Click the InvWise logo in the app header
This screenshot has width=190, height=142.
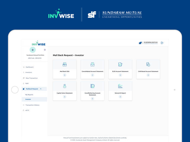(39, 43)
